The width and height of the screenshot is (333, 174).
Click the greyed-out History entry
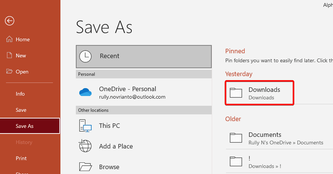click(x=24, y=142)
